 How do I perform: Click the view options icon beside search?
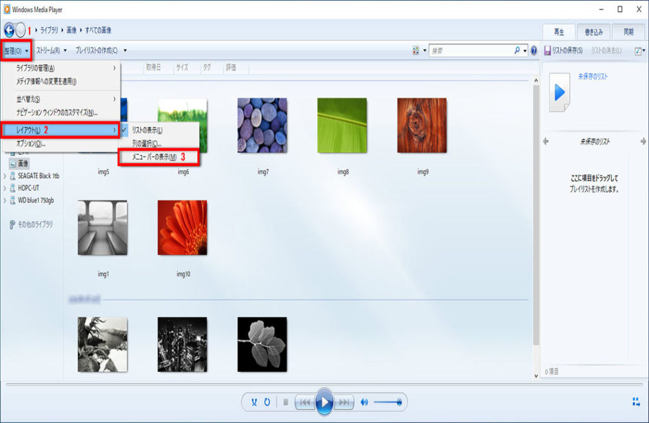416,50
